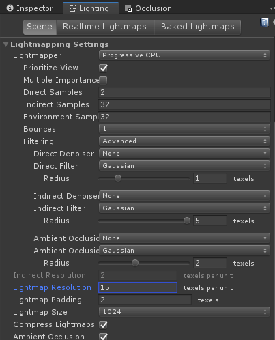Click the Indirect Filter Radius slider handle
The height and width of the screenshot is (340, 275).
click(x=187, y=221)
